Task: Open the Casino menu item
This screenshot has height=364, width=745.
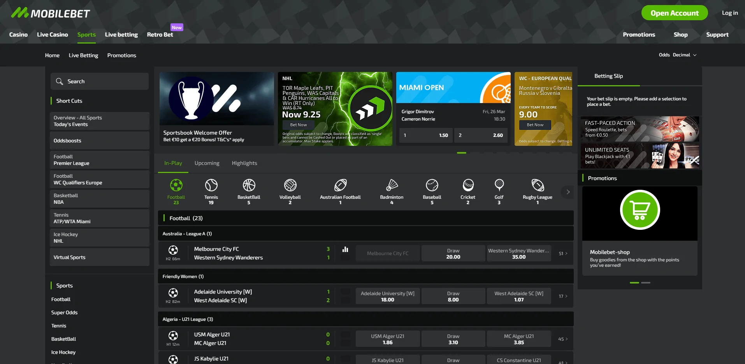Action: (18, 35)
